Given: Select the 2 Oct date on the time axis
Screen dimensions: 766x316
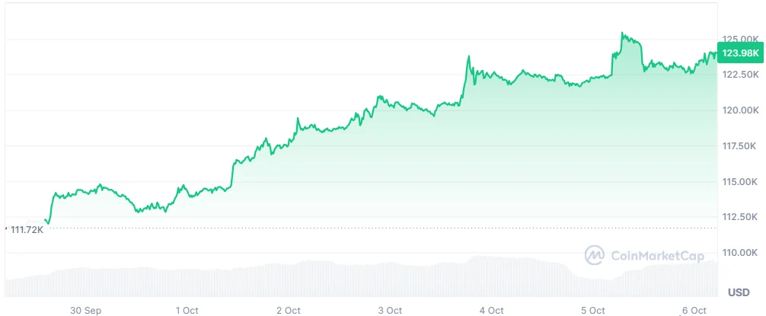Looking at the screenshot, I should pos(289,310).
